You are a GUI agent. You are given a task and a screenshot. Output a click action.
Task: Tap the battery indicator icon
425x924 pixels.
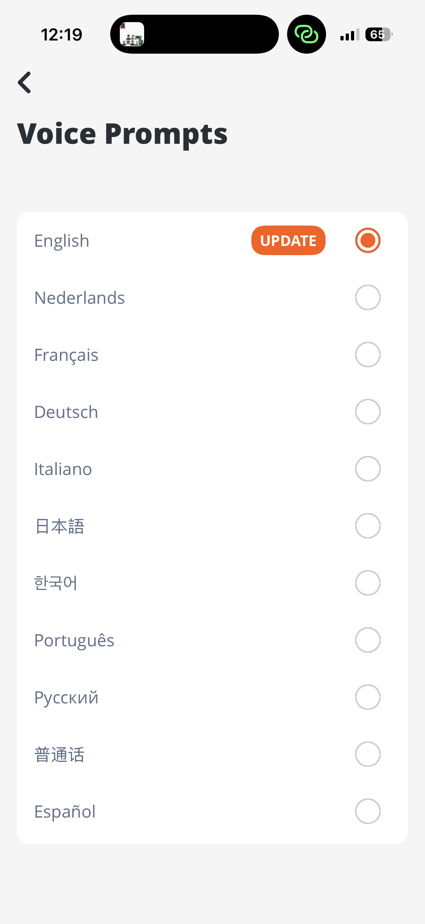378,35
